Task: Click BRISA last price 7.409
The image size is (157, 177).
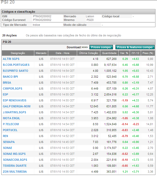Action: [95, 83]
